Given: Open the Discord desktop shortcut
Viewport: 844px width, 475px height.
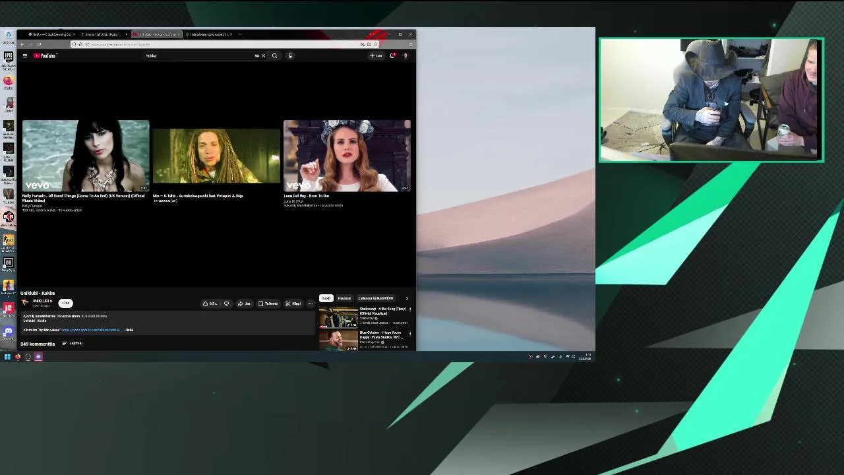Looking at the screenshot, I should 8,332.
